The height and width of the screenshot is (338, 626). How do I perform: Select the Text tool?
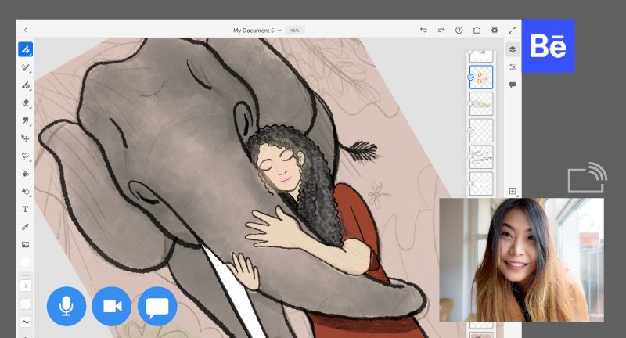pos(25,209)
